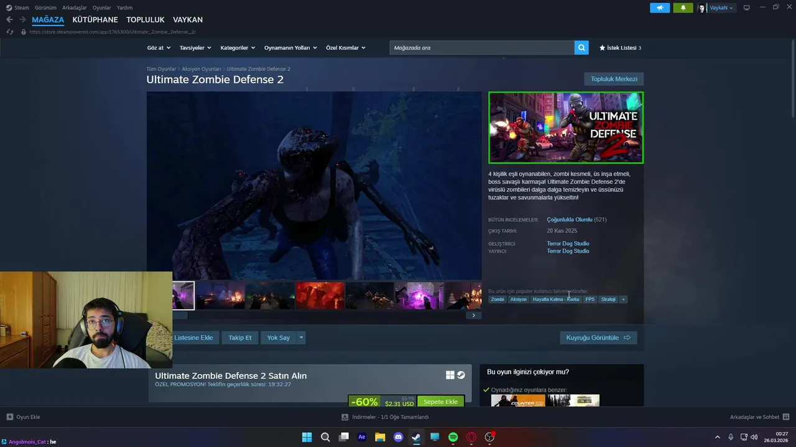Open Wishlist via star icon
This screenshot has height=447, width=796.
602,48
